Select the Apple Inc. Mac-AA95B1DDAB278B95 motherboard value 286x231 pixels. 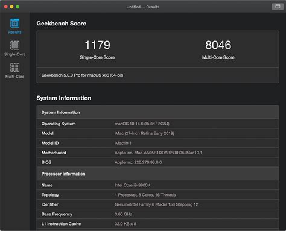[x=158, y=153]
